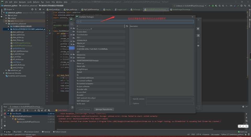Toggle show ignored tests in Run panel
251x137 pixels.
pos(12,110)
